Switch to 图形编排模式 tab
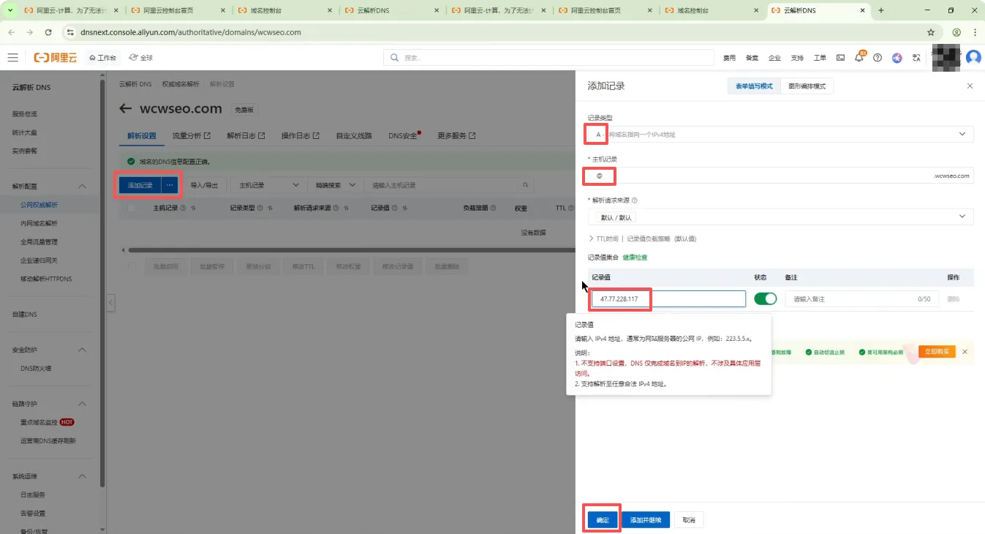Screen dimensions: 985x534 click(x=807, y=86)
